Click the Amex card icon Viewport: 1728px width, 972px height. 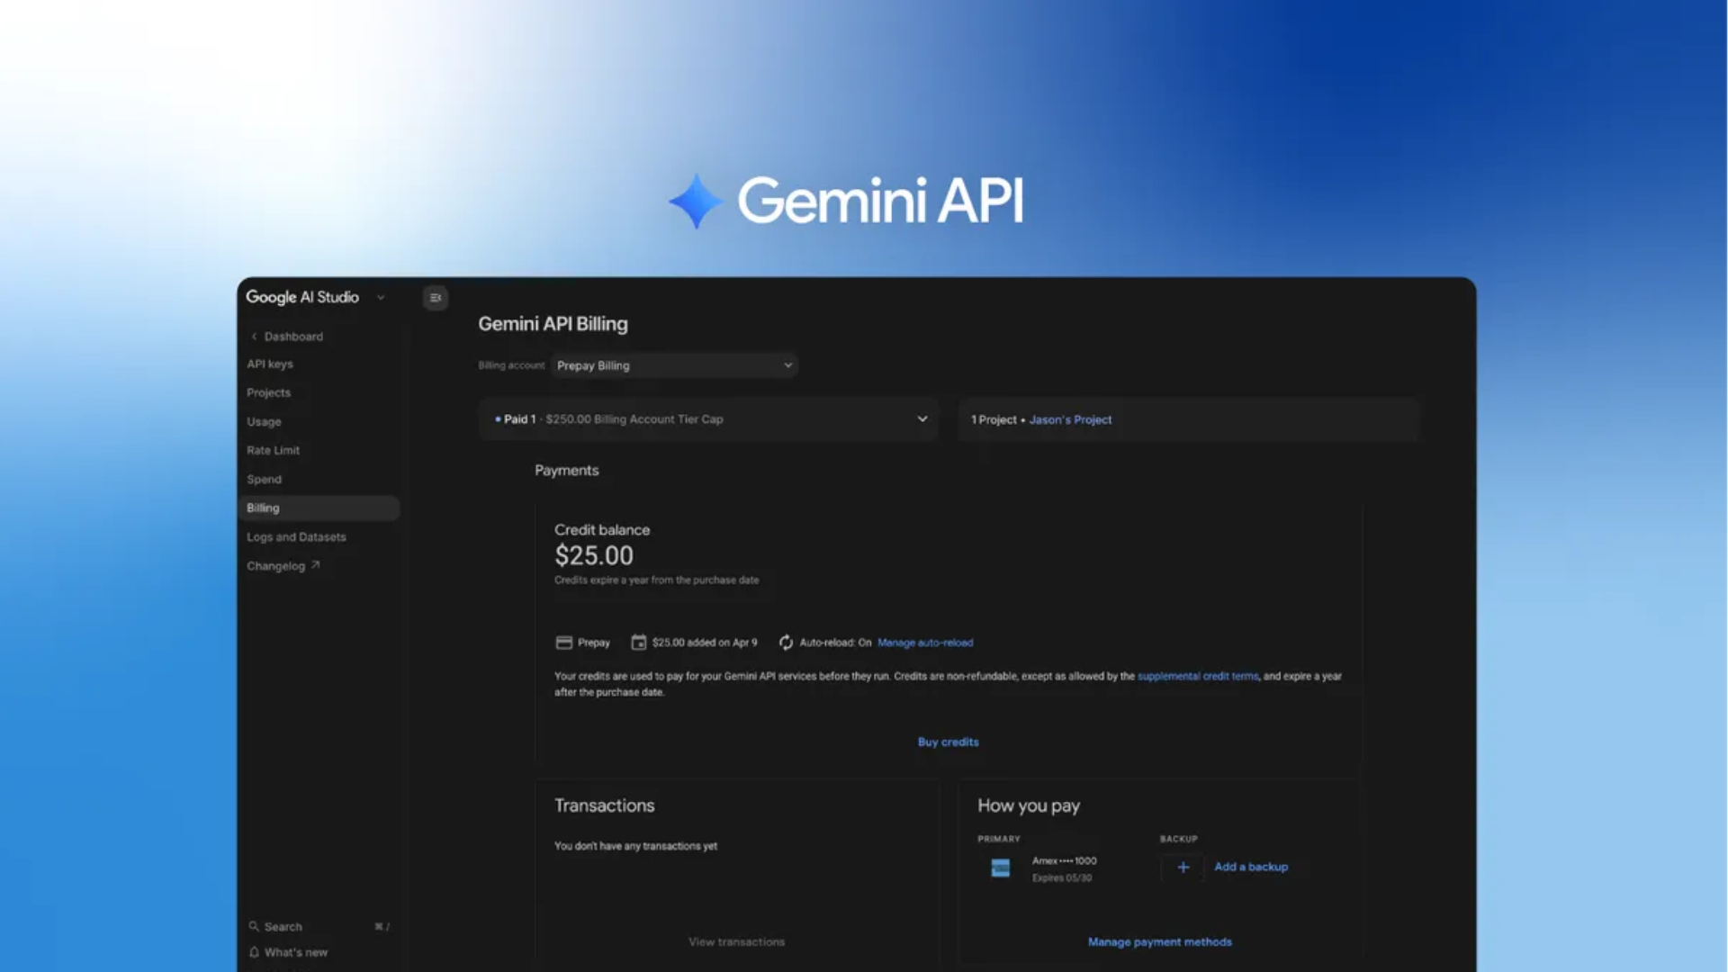coord(1000,868)
